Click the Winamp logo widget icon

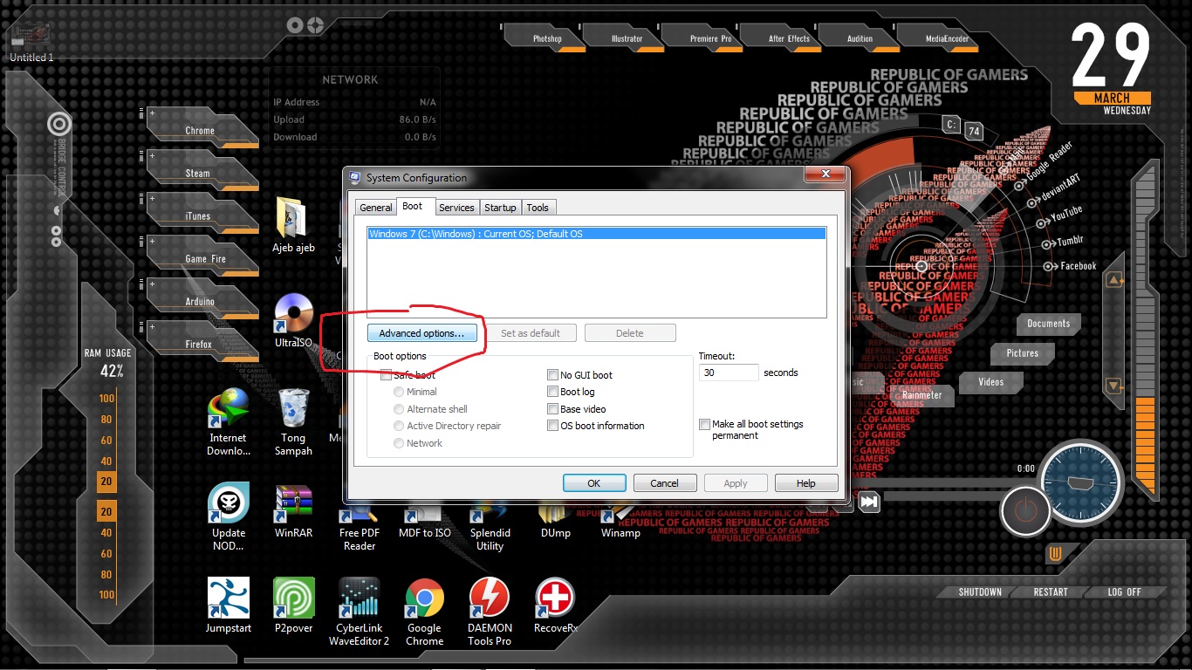pos(1056,554)
